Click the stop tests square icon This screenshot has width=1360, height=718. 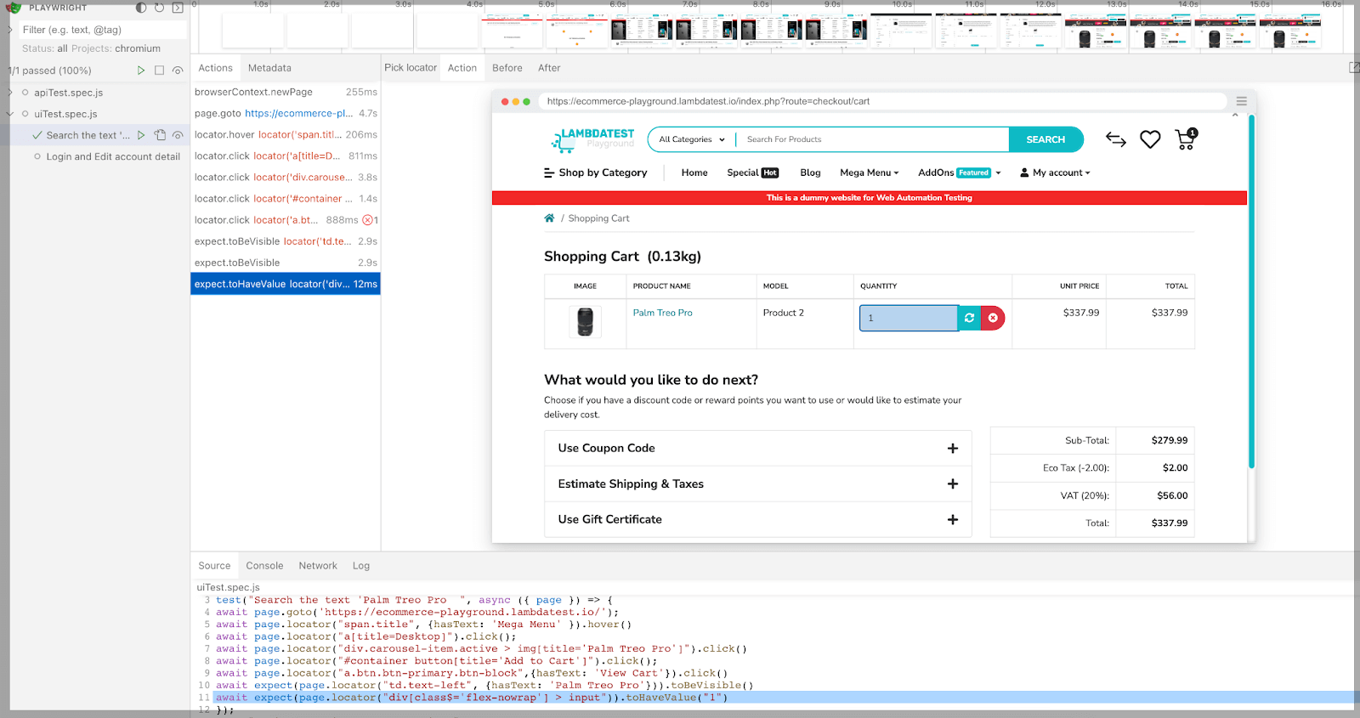(x=159, y=71)
